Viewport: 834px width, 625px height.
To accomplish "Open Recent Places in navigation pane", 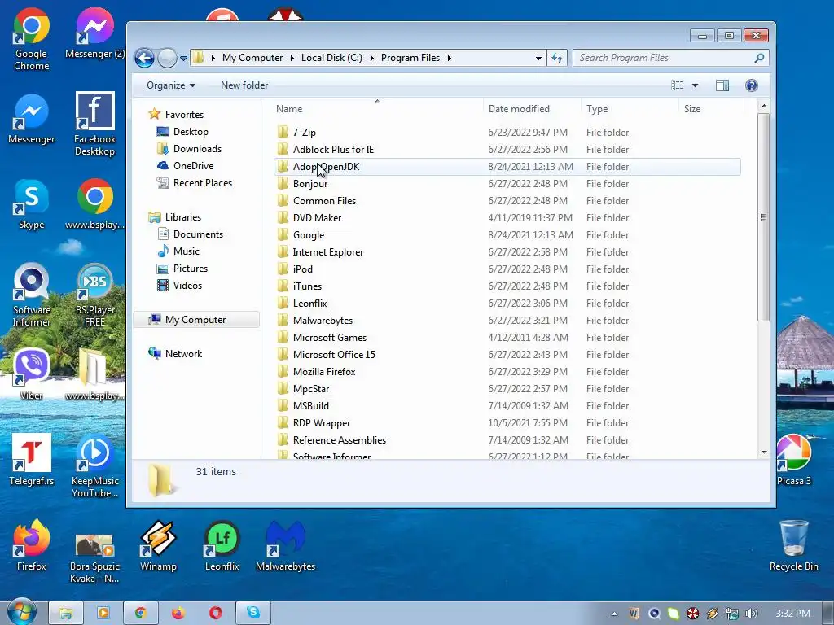I will tap(203, 183).
